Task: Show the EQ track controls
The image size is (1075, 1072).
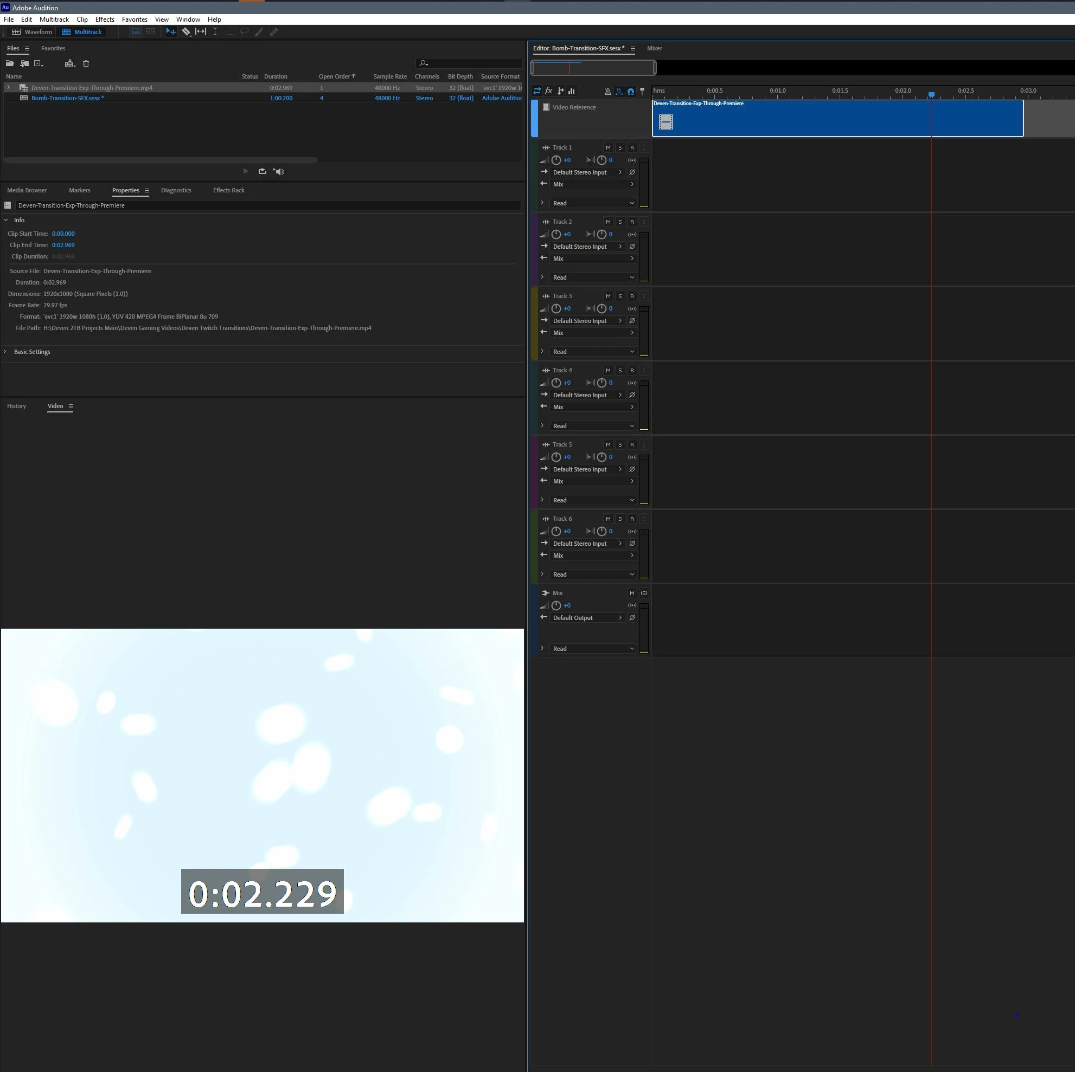Action: click(x=572, y=91)
